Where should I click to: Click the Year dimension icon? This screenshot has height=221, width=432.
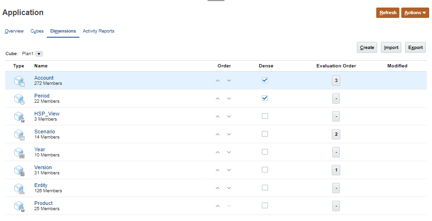[19, 153]
